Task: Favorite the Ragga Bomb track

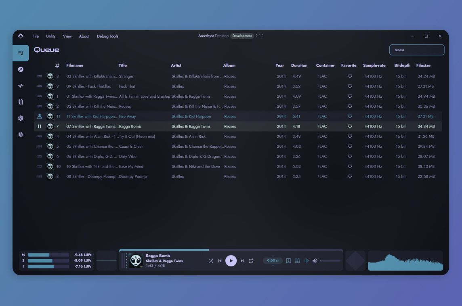Action: tap(350, 126)
